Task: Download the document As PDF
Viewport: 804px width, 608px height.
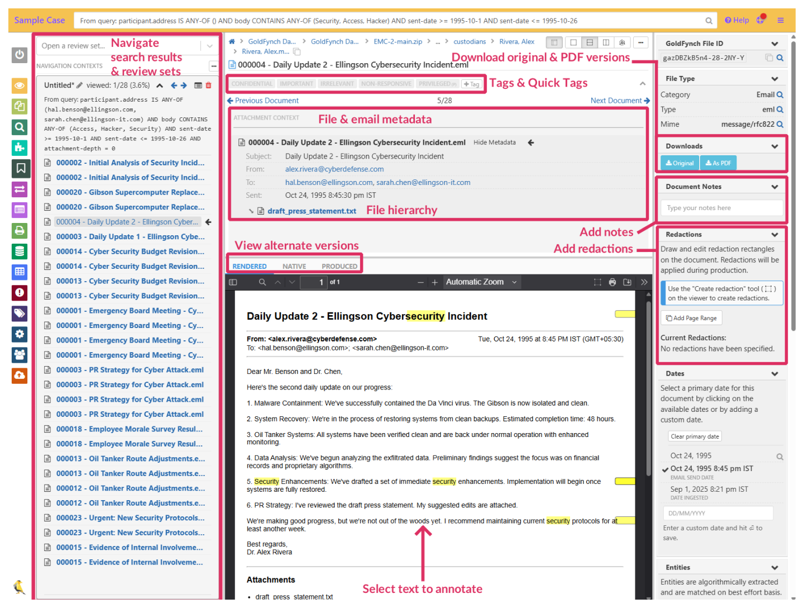Action: [718, 163]
